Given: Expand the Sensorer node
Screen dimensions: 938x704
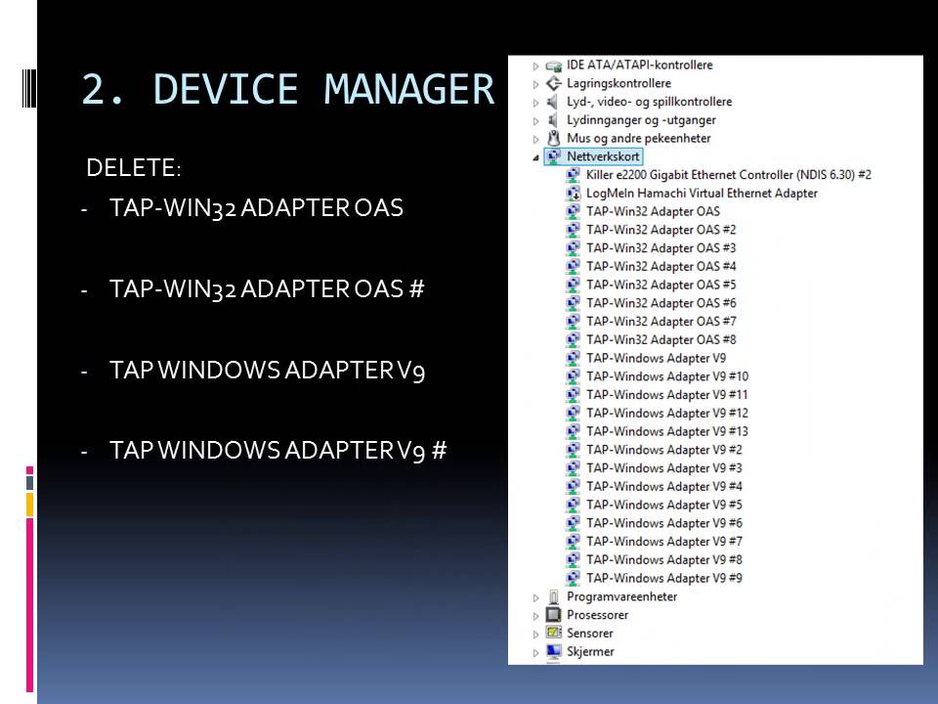Looking at the screenshot, I should coord(536,635).
